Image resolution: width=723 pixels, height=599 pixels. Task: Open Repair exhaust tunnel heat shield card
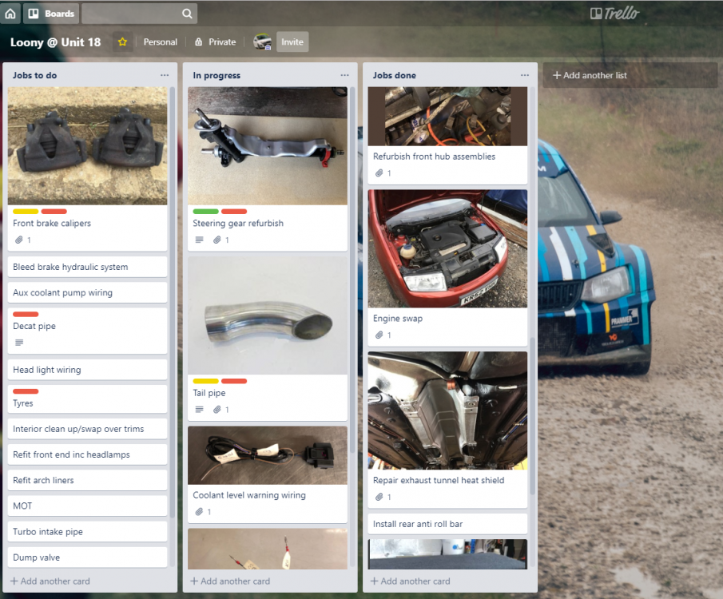click(447, 430)
